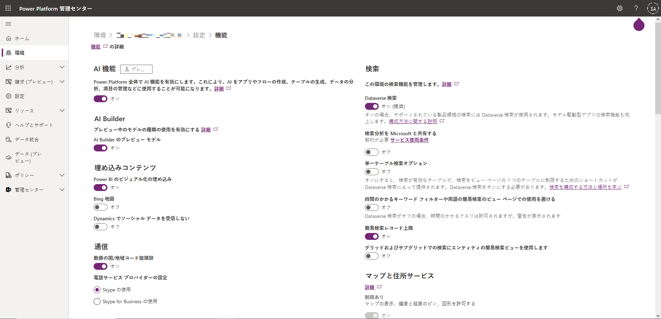Go to 環境 breadcrumb link
This screenshot has height=319, width=661.
tap(100, 35)
